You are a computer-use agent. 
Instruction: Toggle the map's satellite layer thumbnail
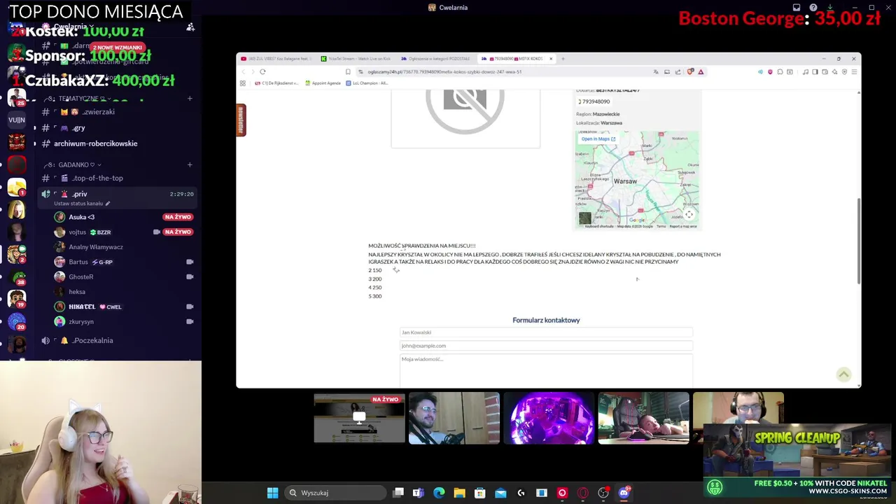585,218
